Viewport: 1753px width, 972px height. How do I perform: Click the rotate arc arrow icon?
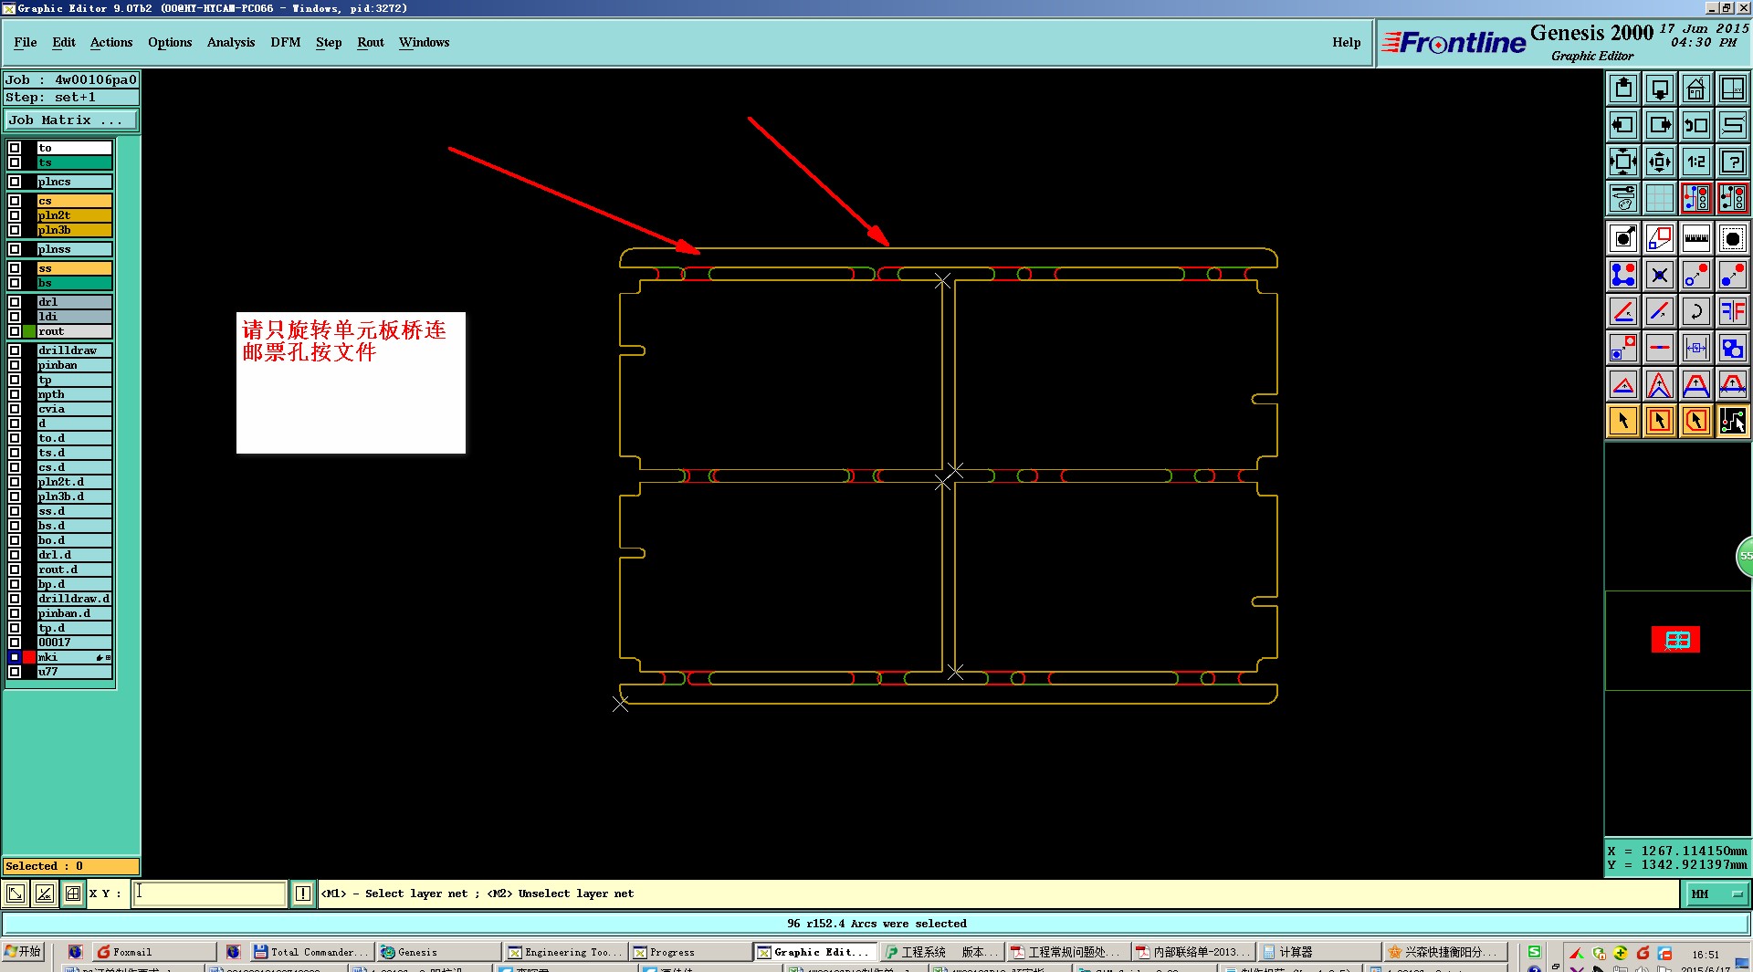[1696, 311]
